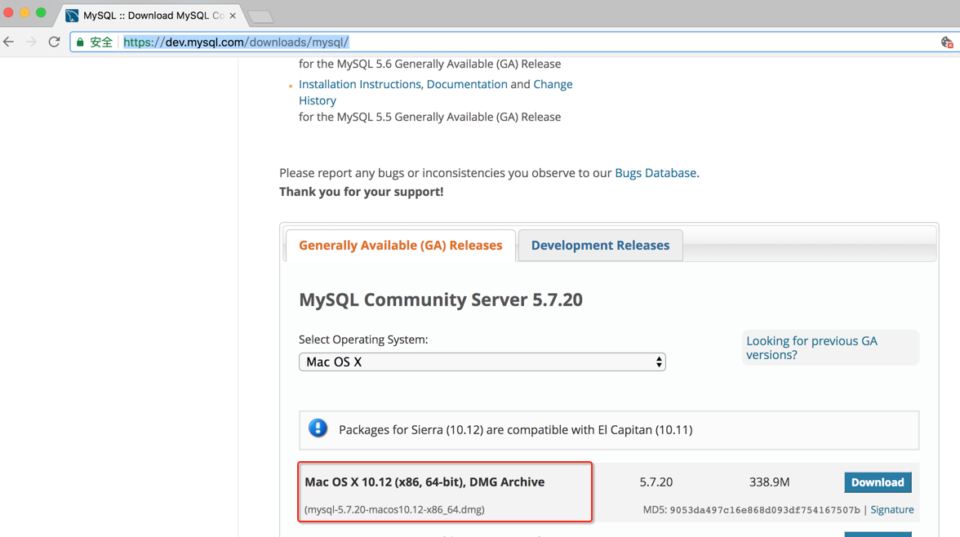Click the MySQL Community Server 5.7.20 heading

point(440,300)
